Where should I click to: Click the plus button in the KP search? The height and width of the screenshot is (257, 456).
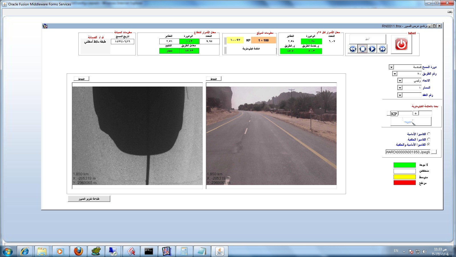click(x=416, y=113)
